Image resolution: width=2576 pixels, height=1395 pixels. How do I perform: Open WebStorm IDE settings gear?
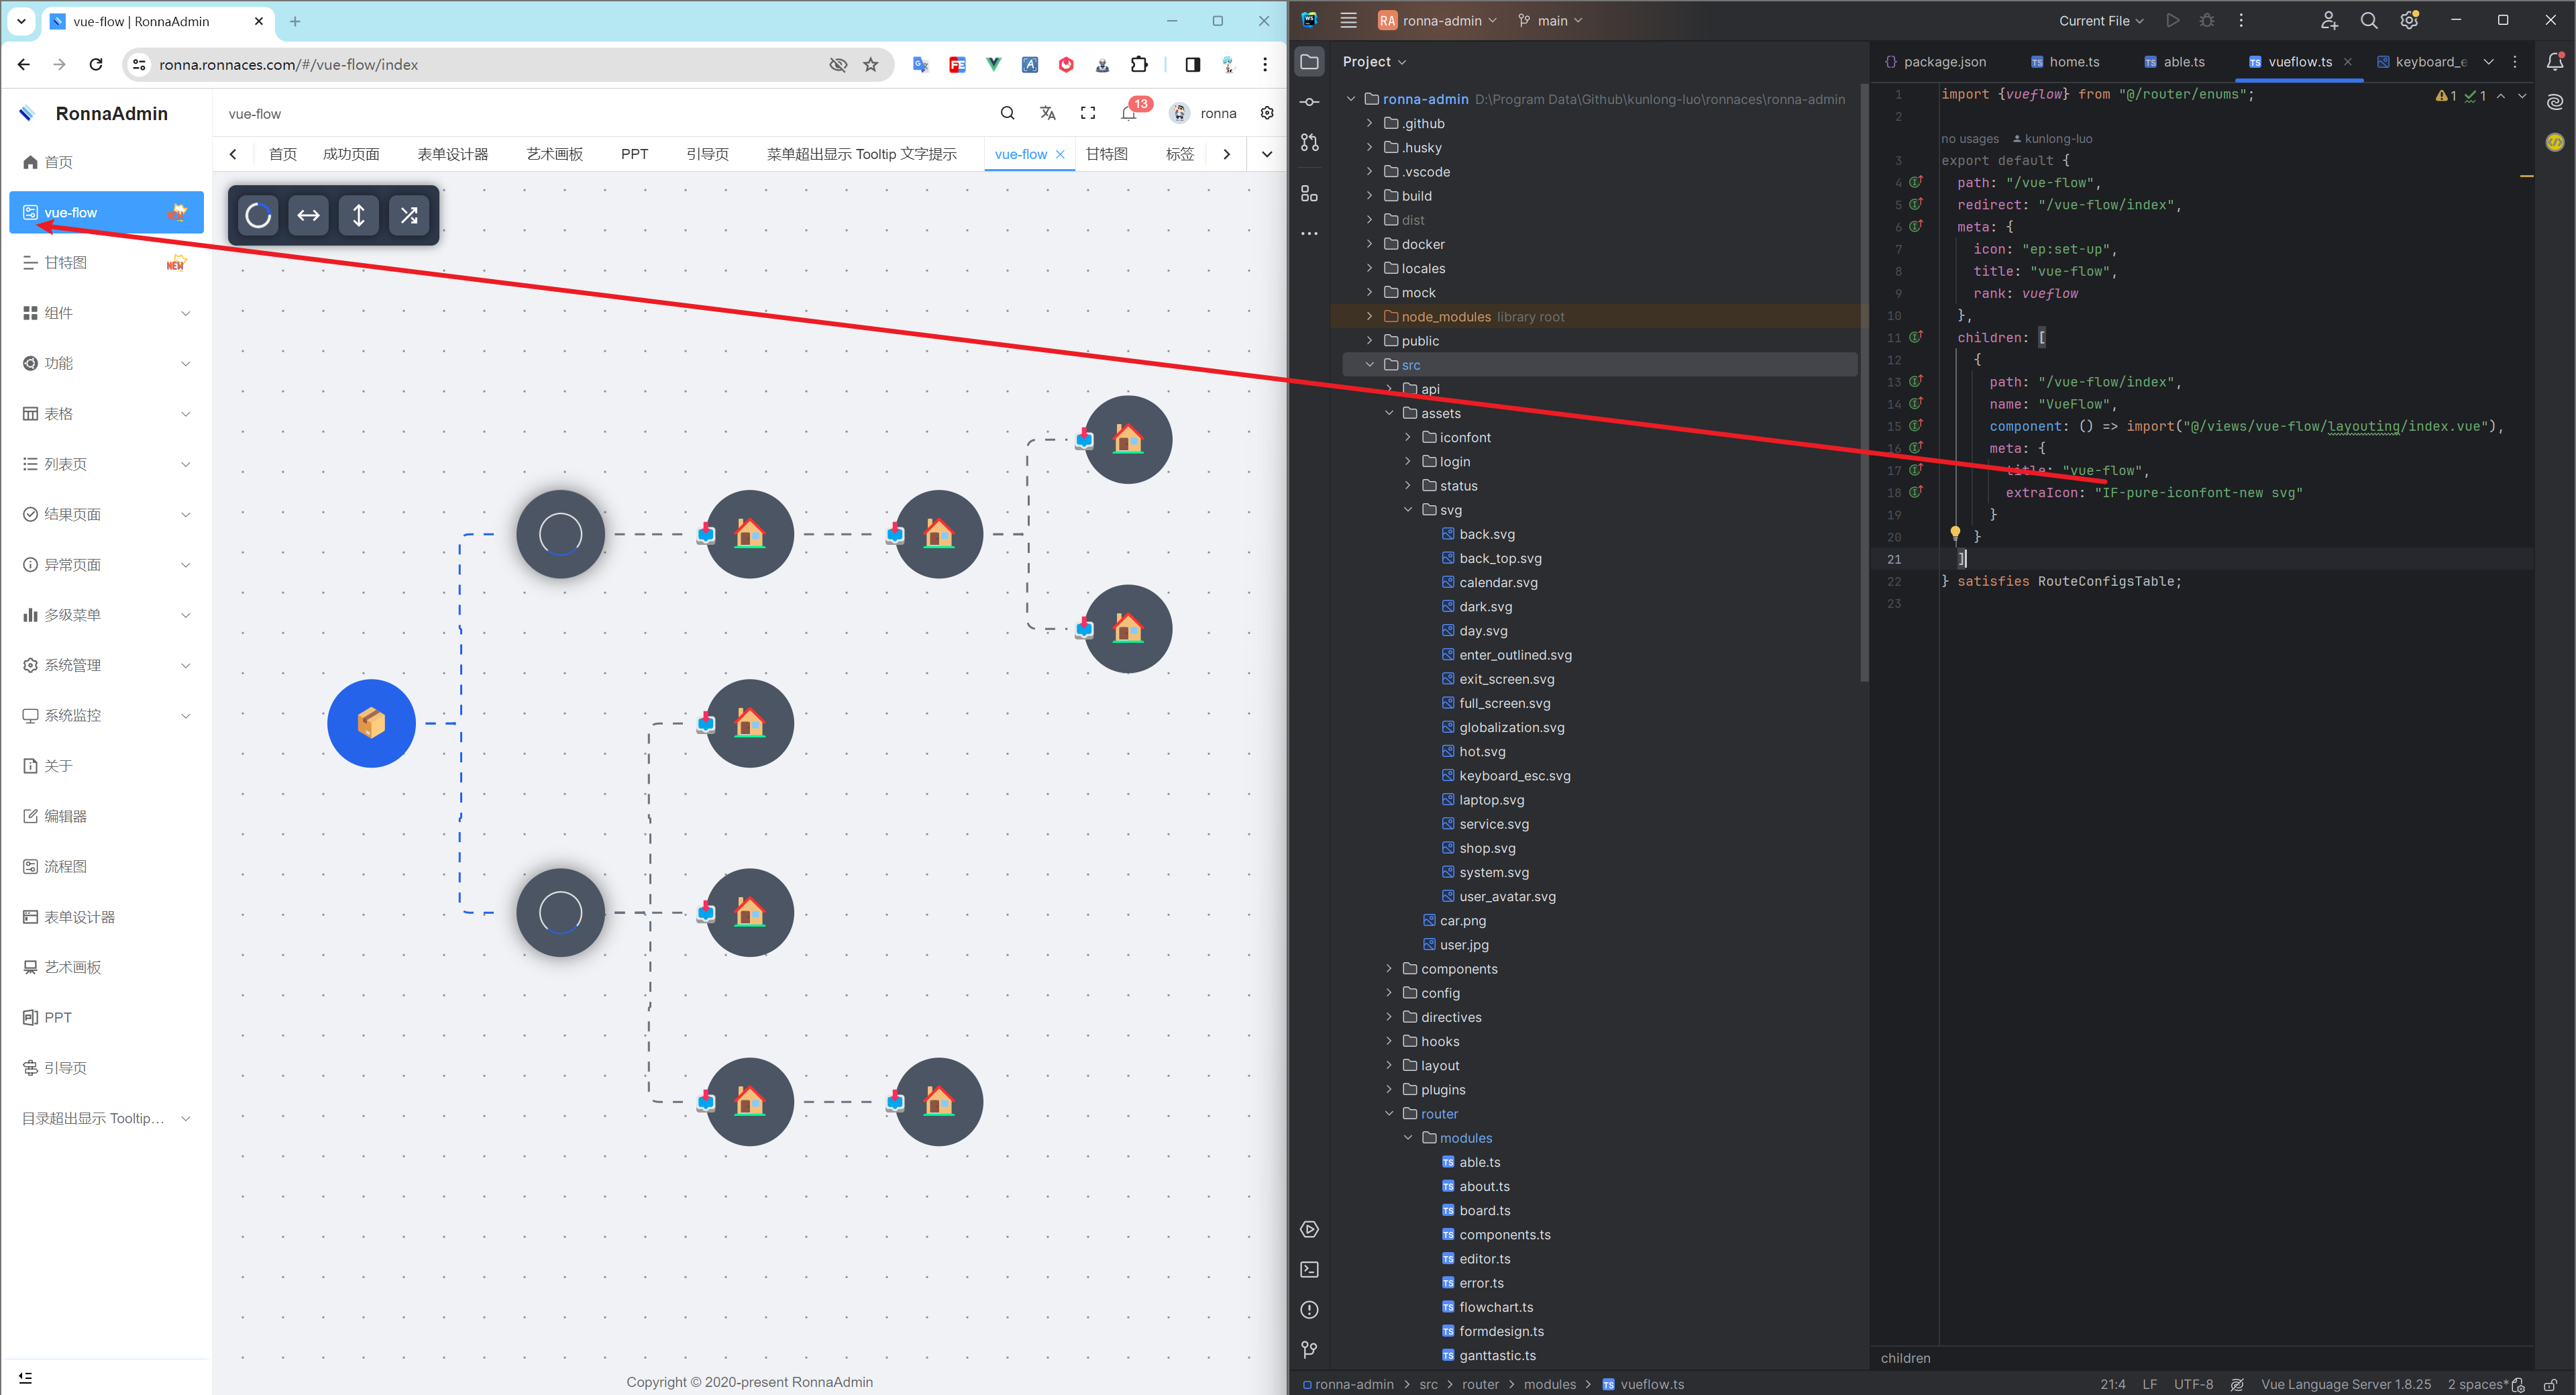(x=2409, y=20)
